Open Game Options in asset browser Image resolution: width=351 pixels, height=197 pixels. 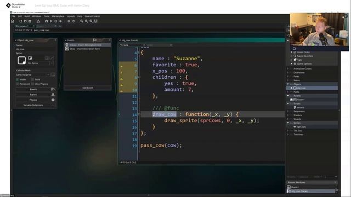point(304,63)
